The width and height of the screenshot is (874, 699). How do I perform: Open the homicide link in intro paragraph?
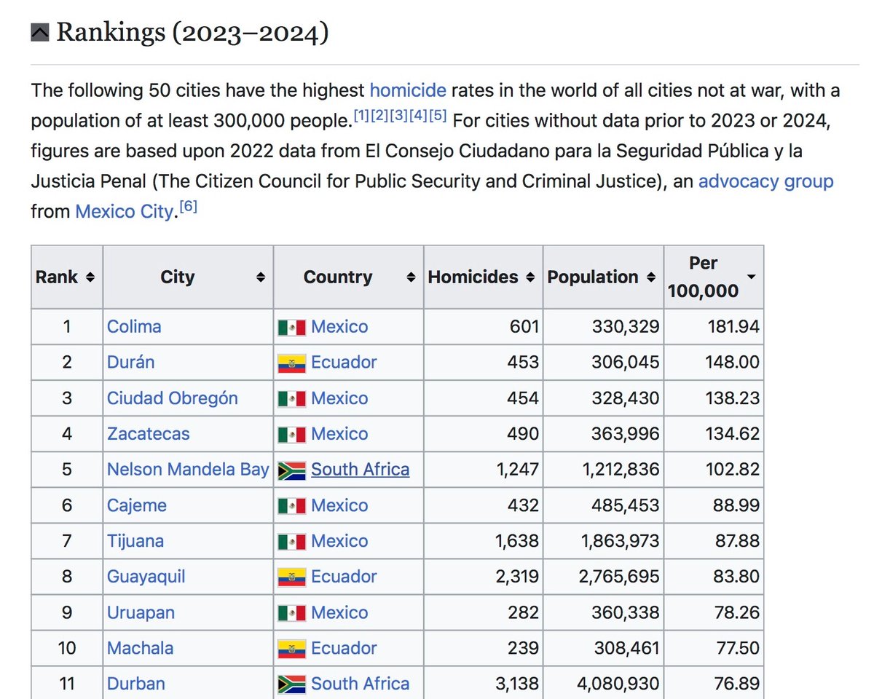(x=408, y=90)
